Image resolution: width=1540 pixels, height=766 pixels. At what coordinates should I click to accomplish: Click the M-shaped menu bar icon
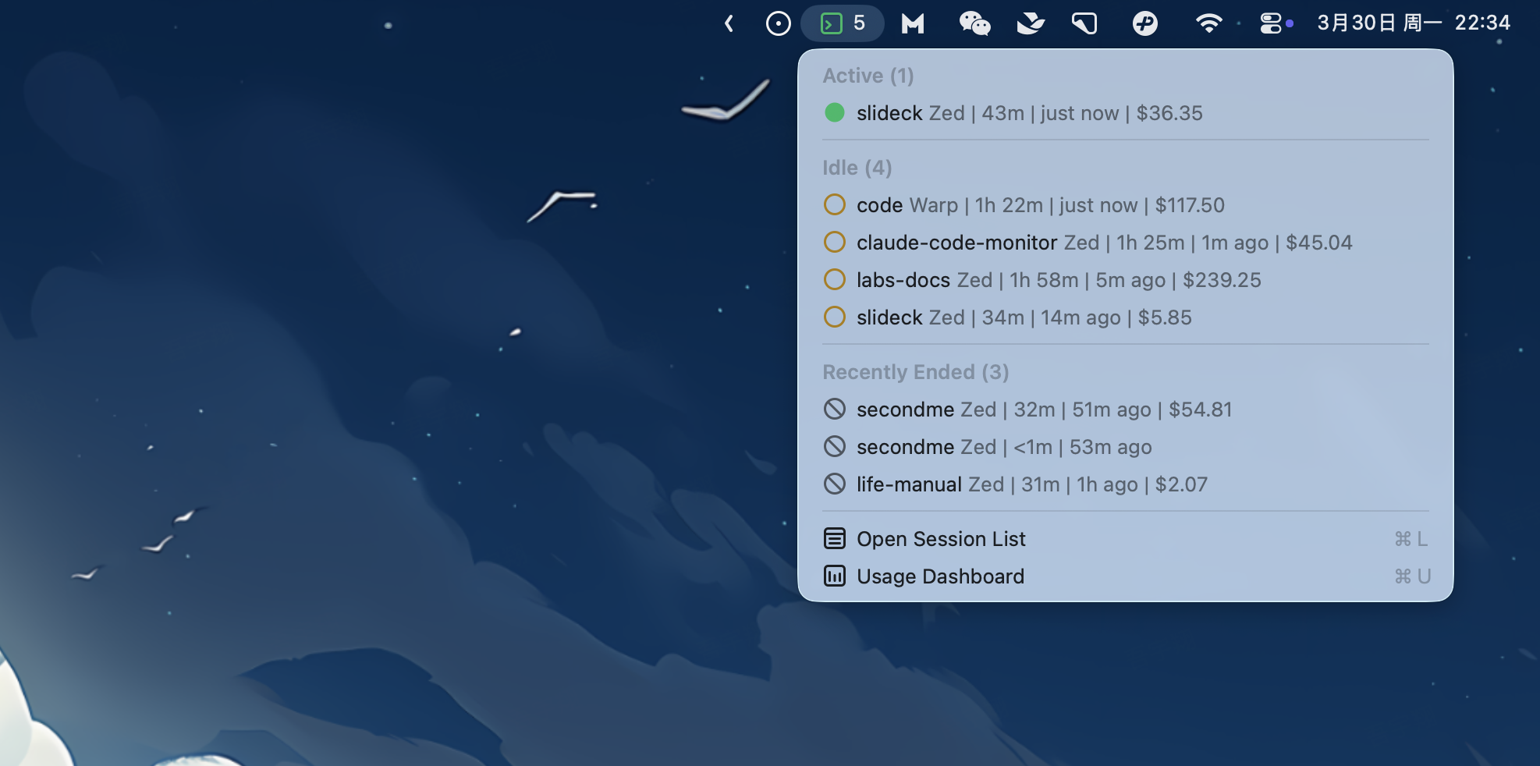(x=913, y=23)
